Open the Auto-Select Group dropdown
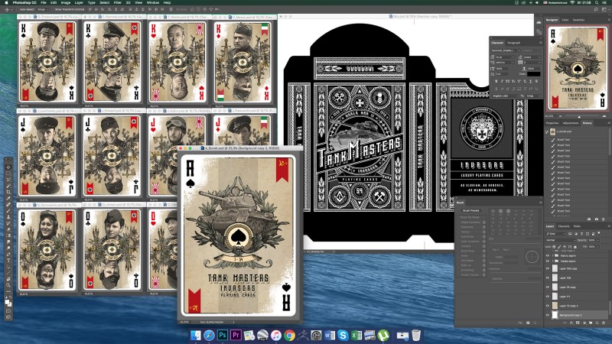This screenshot has width=612, height=344. 43,9
